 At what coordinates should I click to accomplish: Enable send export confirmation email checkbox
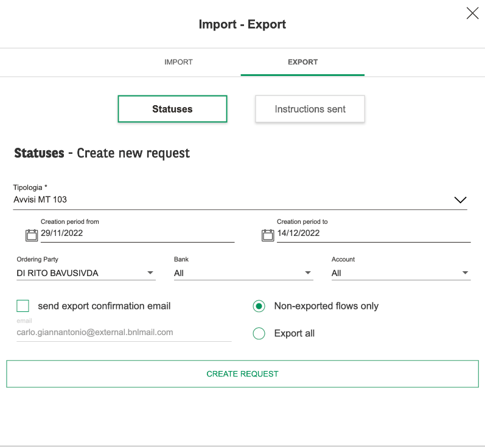tap(23, 306)
